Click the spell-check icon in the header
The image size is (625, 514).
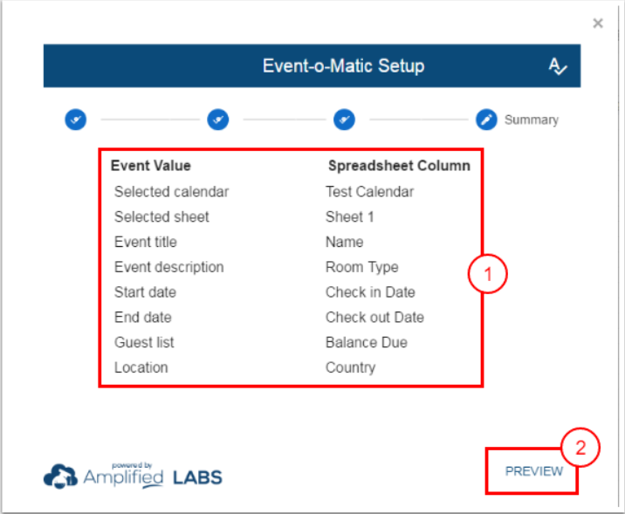pos(558,66)
